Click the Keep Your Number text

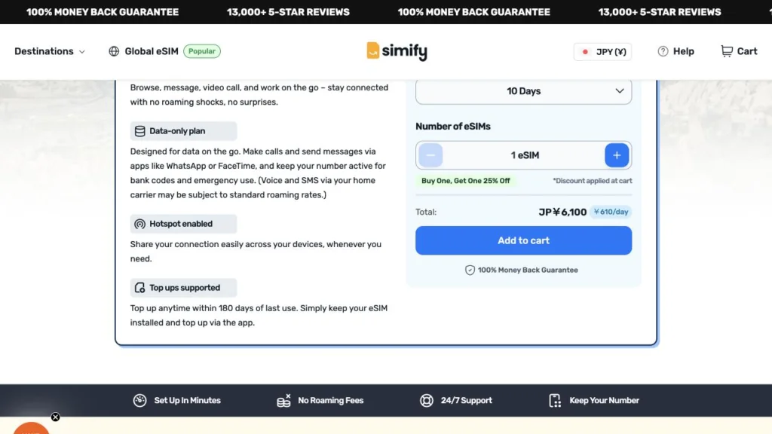click(x=604, y=401)
